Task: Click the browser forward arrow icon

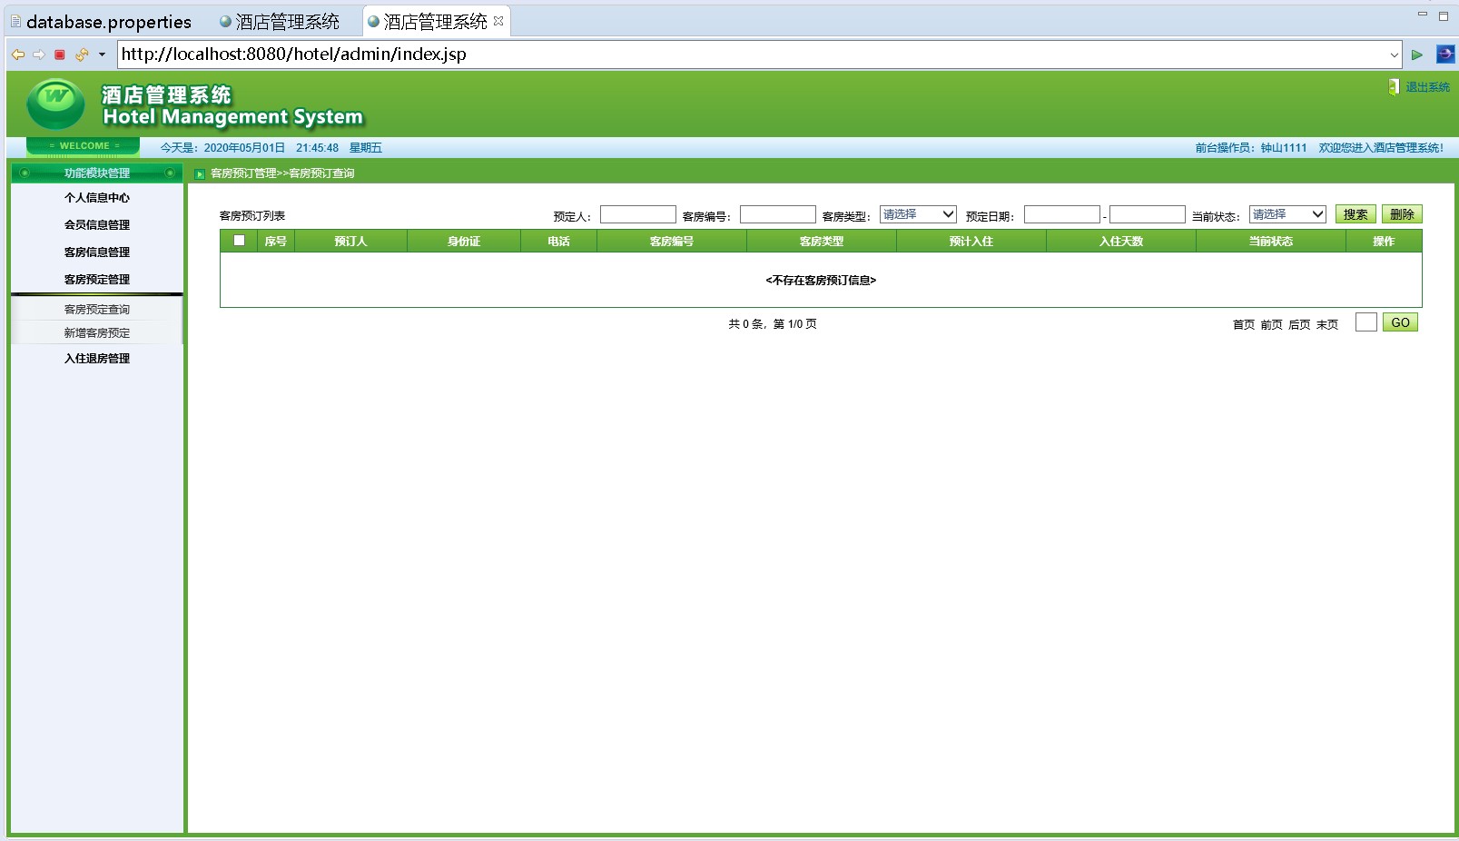Action: (39, 54)
